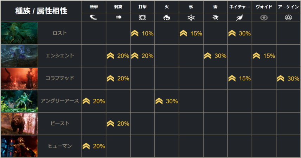Screen dimensions: 301x158
Task: Click the thrust arrow icon under 刺突
Action: (x=119, y=17)
